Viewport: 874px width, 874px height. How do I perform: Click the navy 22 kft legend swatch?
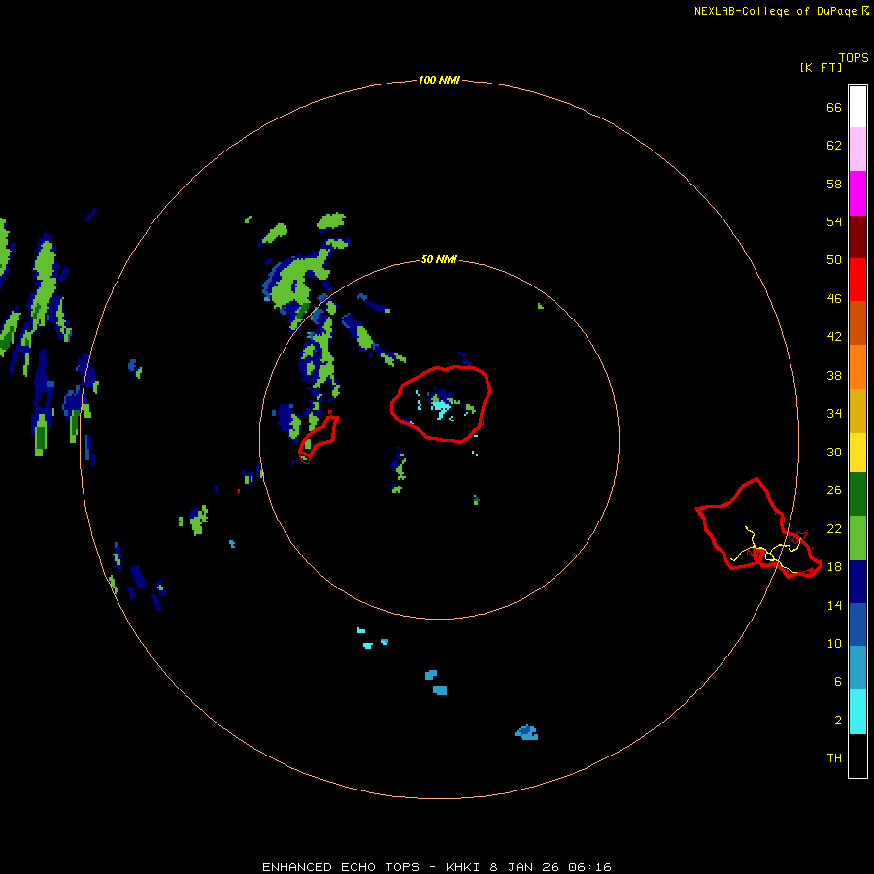pyautogui.click(x=857, y=582)
